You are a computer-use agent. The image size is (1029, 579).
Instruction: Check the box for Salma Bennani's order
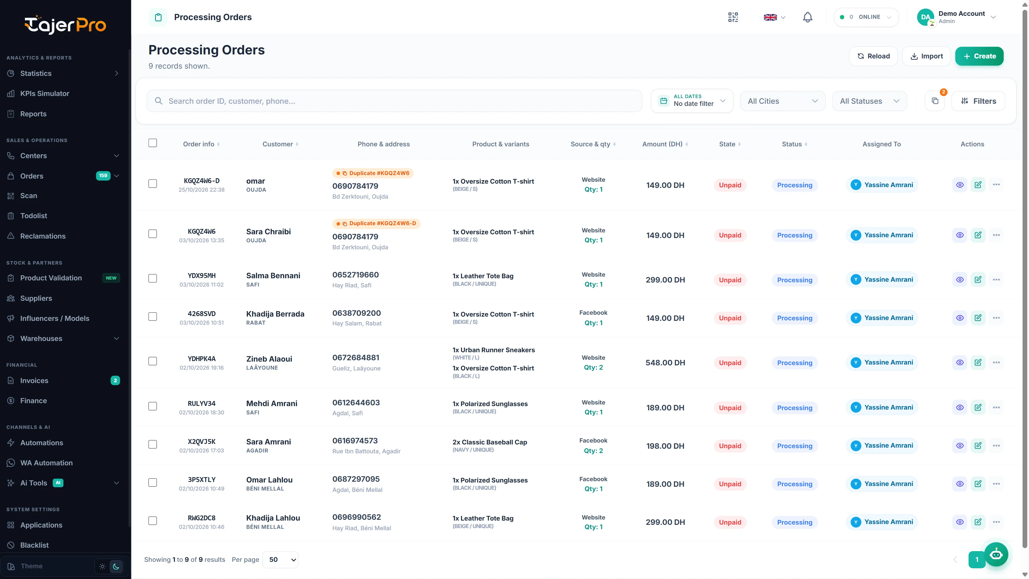point(152,278)
